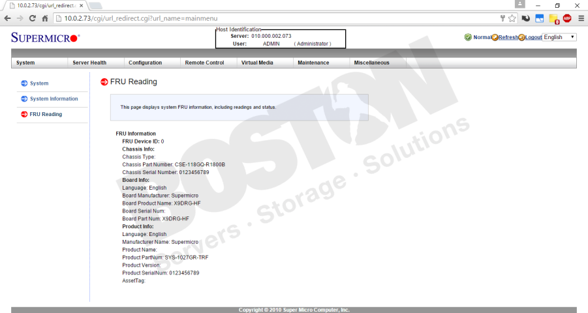The image size is (588, 313).
Task: Click the FRU Device ID: 0 line
Action: point(143,142)
